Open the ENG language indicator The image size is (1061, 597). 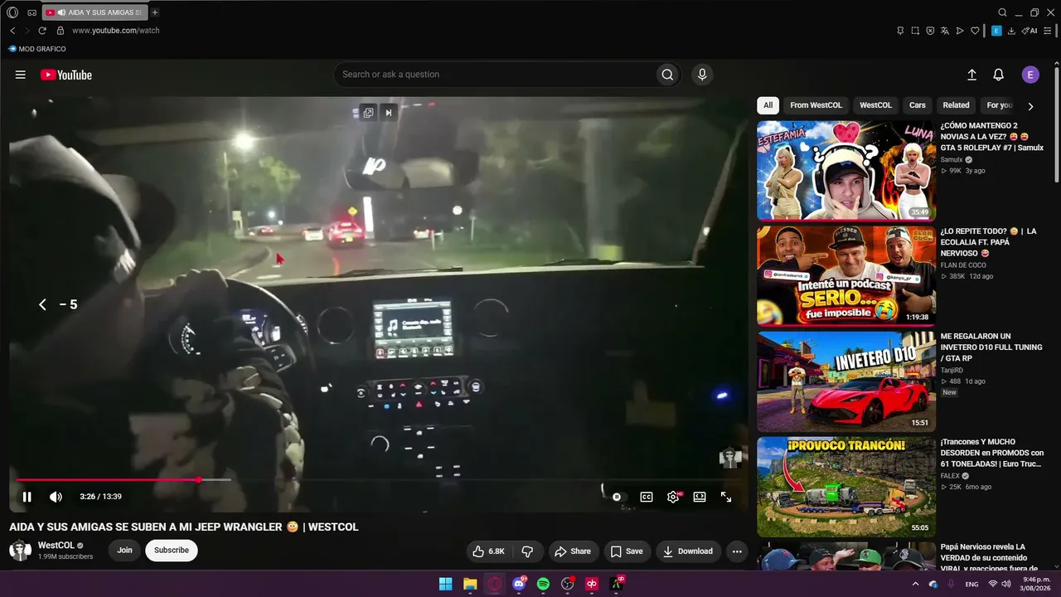(x=971, y=584)
